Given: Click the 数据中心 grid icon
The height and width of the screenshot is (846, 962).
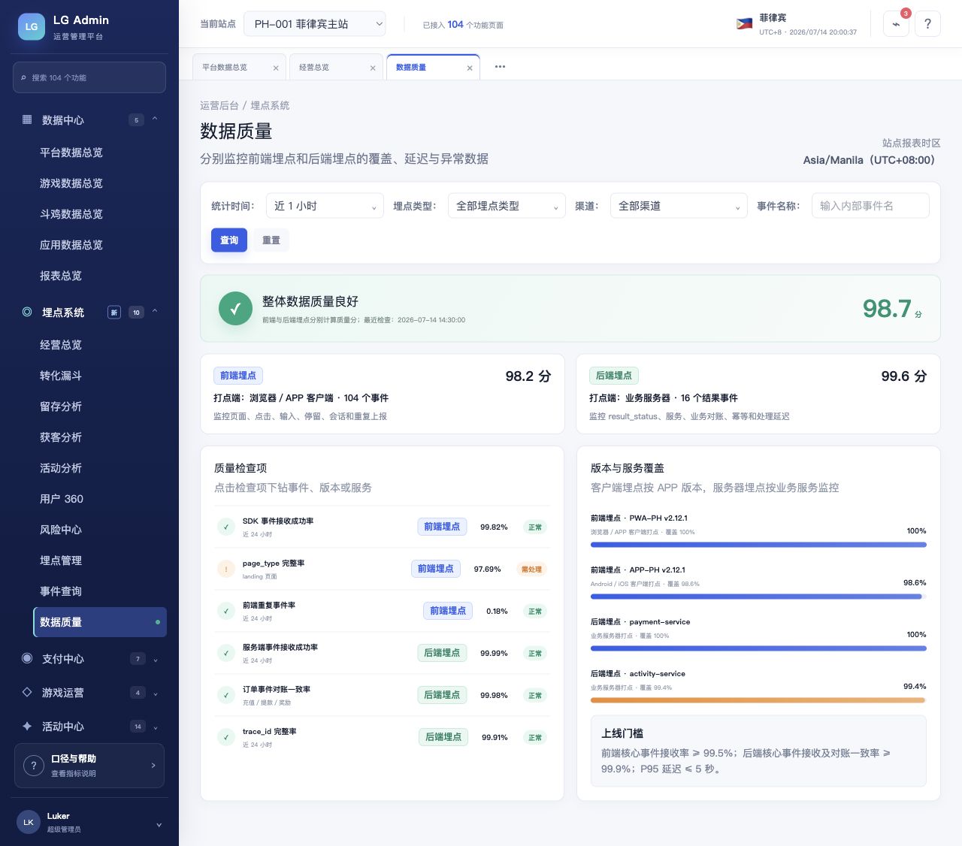Looking at the screenshot, I should pyautogui.click(x=27, y=119).
